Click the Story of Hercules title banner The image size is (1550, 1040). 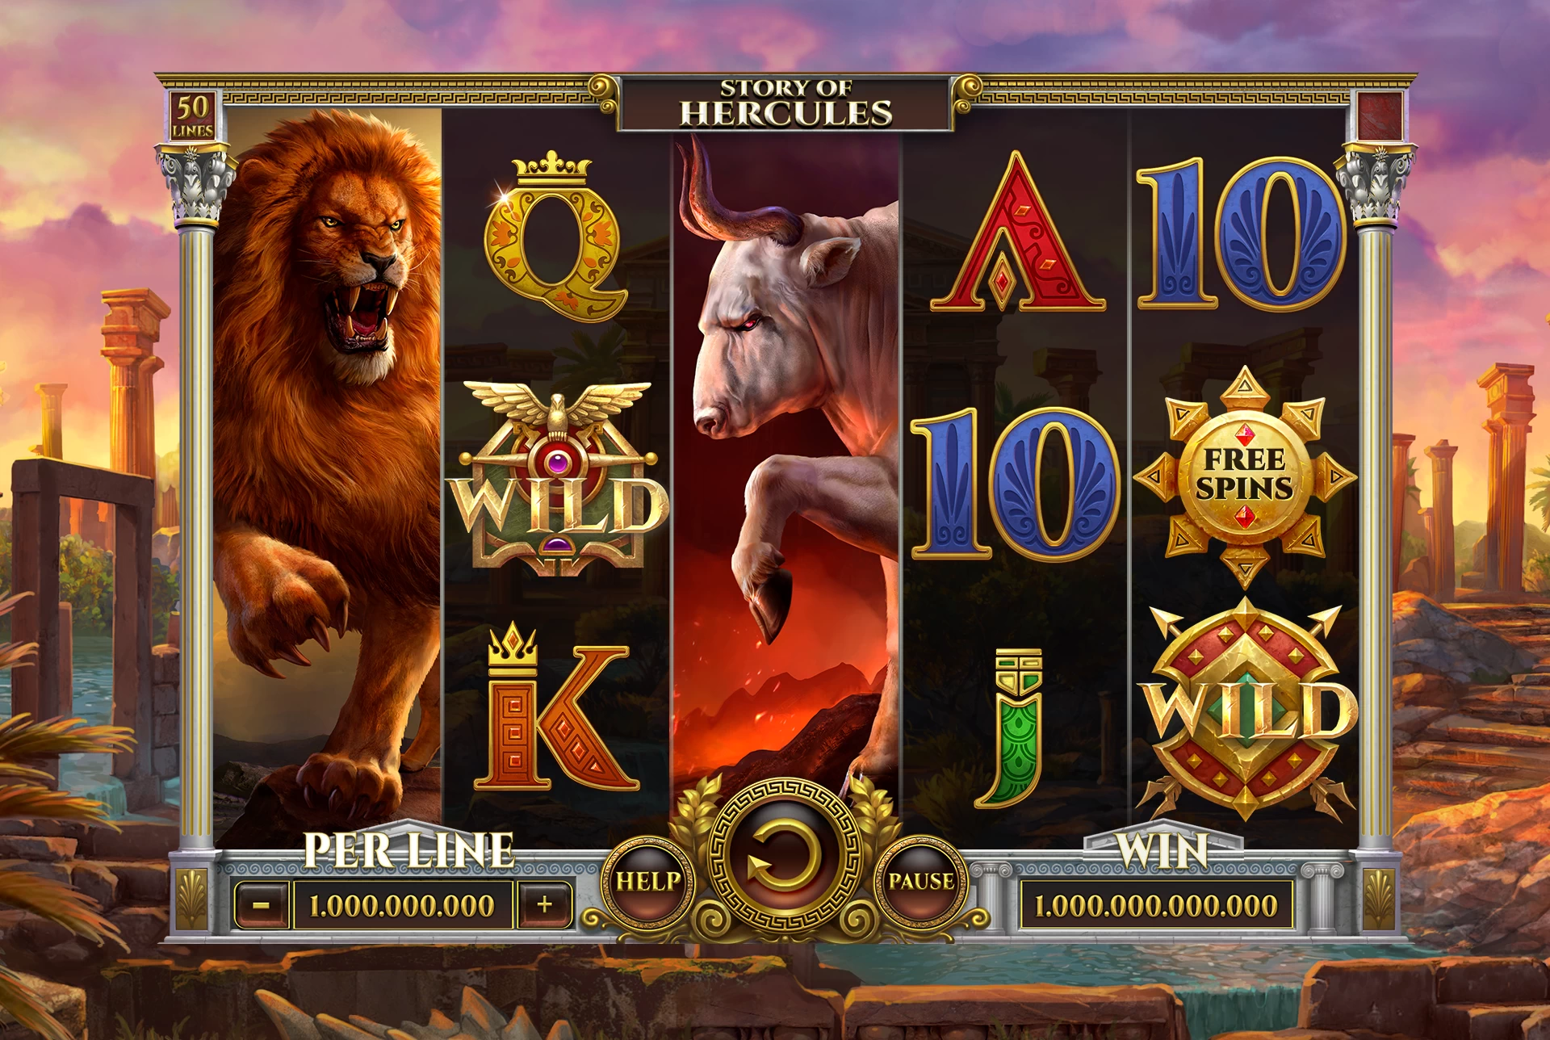click(785, 103)
